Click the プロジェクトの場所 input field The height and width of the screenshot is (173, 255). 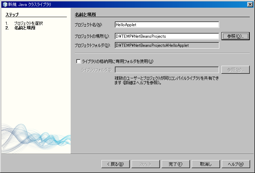pyautogui.click(x=167, y=36)
